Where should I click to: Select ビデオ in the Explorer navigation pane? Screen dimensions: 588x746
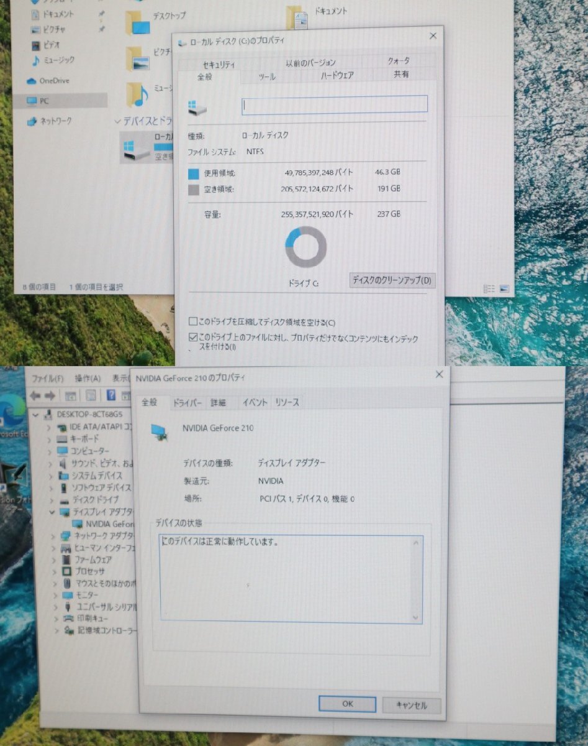coord(52,45)
